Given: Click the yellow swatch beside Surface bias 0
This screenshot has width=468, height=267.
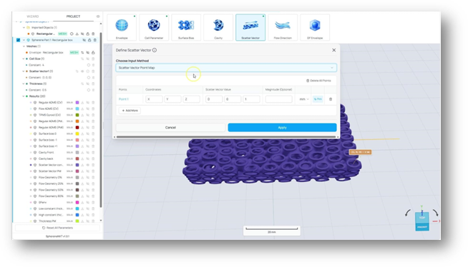Looking at the screenshot, I should 77,133.
